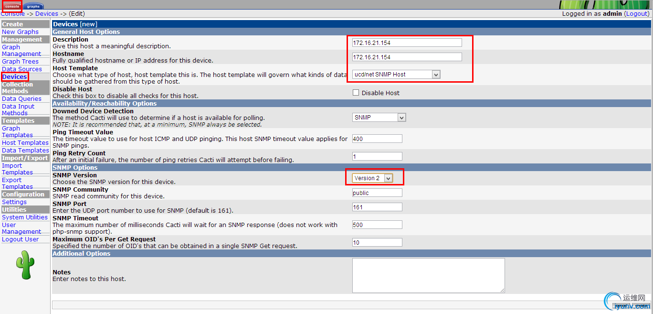This screenshot has width=653, height=314.
Task: Open the SNMP Version dropdown
Action: pyautogui.click(x=373, y=178)
